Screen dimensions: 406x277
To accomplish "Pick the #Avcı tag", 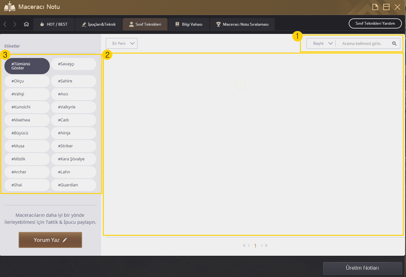I will click(73, 94).
